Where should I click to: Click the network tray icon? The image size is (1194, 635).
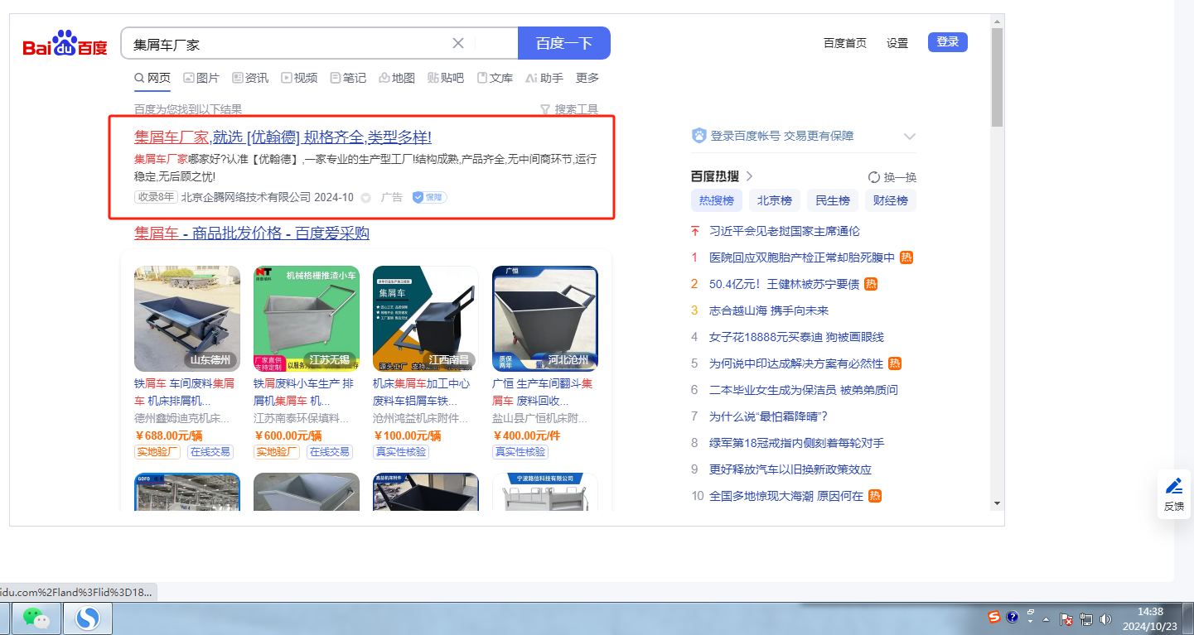click(x=1086, y=618)
